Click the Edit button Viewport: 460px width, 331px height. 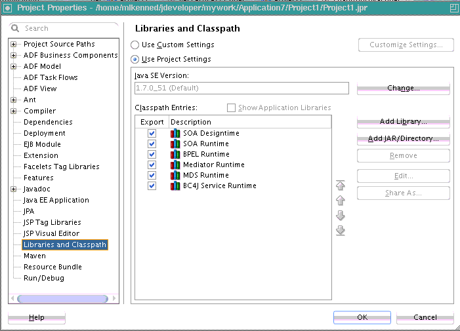404,176
